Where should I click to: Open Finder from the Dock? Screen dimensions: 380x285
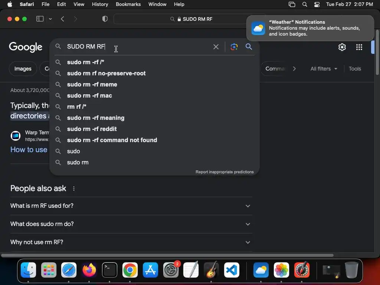[28, 270]
